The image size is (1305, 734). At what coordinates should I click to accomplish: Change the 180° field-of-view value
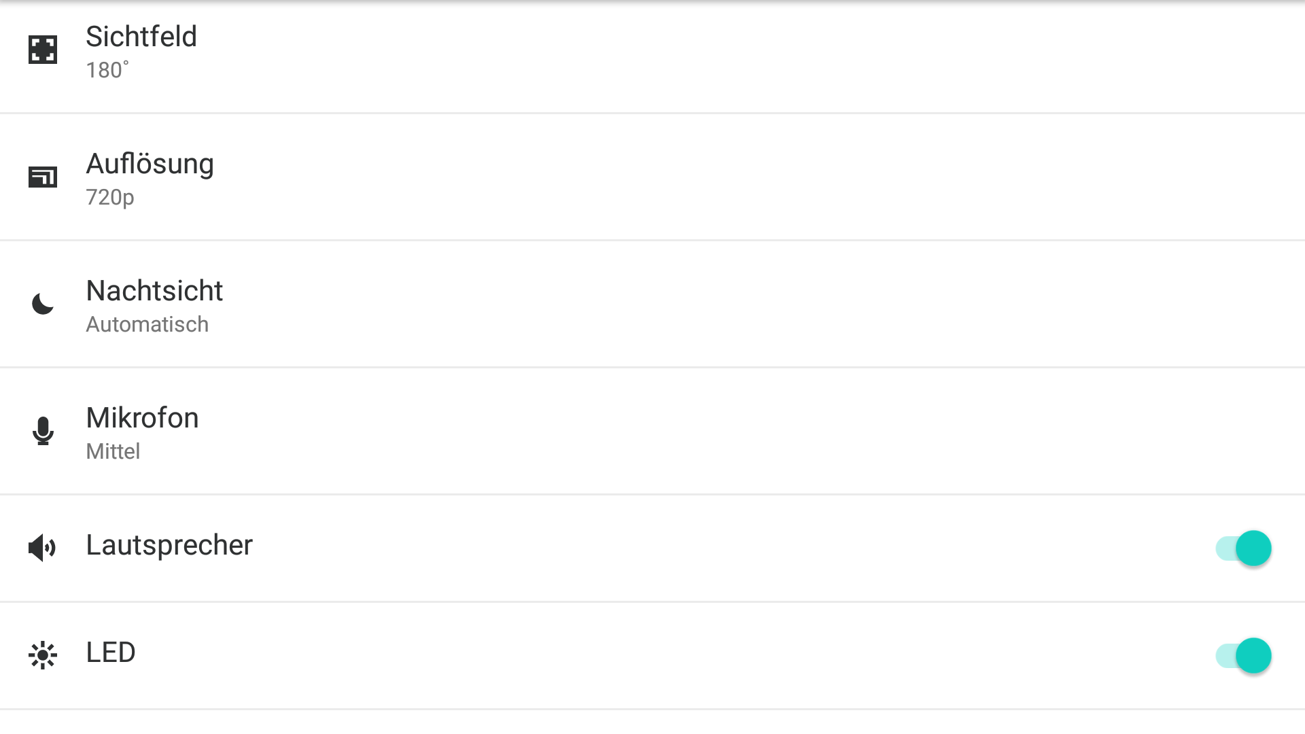(x=107, y=70)
